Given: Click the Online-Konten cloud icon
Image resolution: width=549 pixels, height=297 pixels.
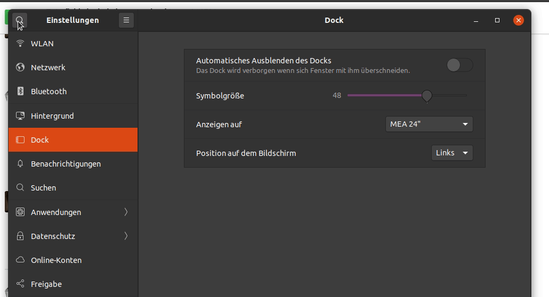Looking at the screenshot, I should pos(20,260).
